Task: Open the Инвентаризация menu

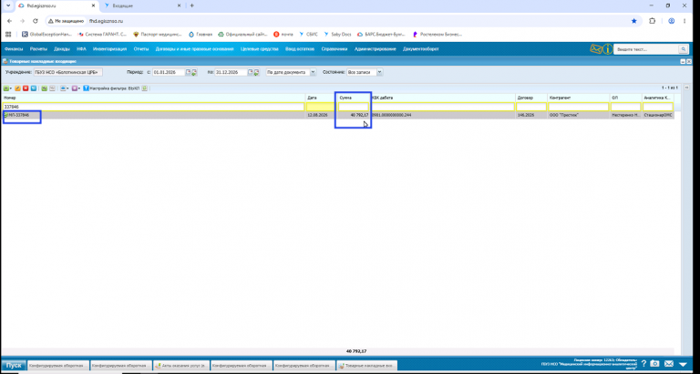Action: [109, 49]
